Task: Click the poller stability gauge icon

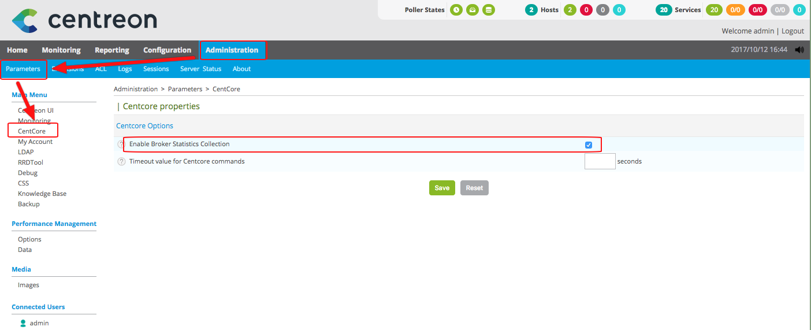Action: (x=473, y=10)
